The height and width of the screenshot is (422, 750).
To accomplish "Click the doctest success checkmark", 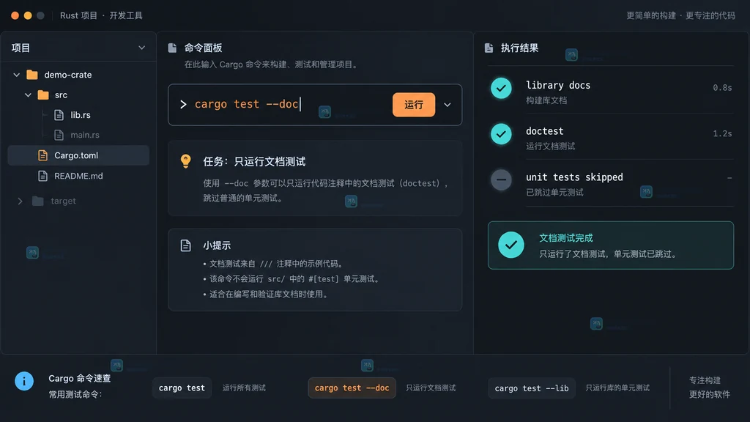I will [501, 134].
